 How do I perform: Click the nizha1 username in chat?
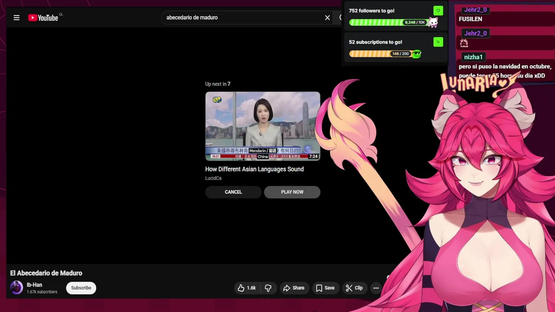pyautogui.click(x=473, y=57)
